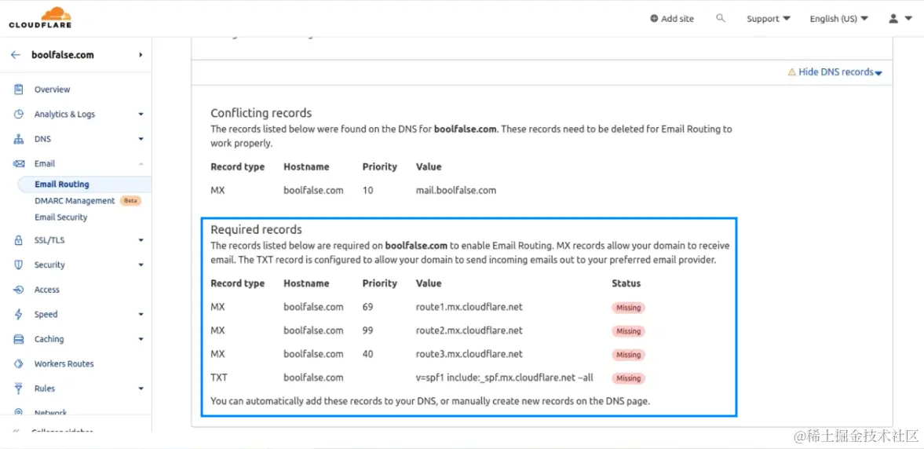The width and height of the screenshot is (924, 449).
Task: Open the English (US) language dropdown
Action: point(839,19)
